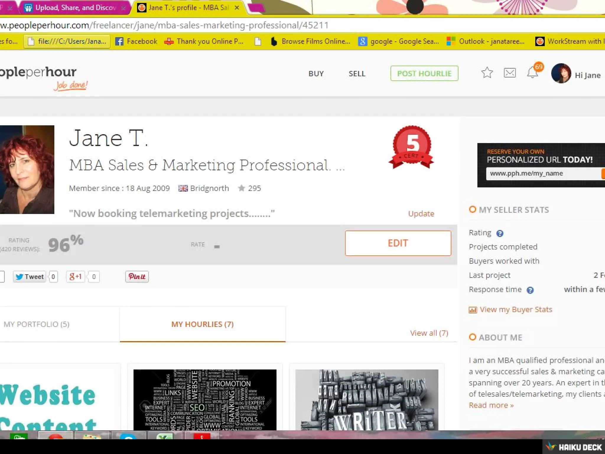
Task: Open the notifications bell with 69 badge
Action: 532,73
